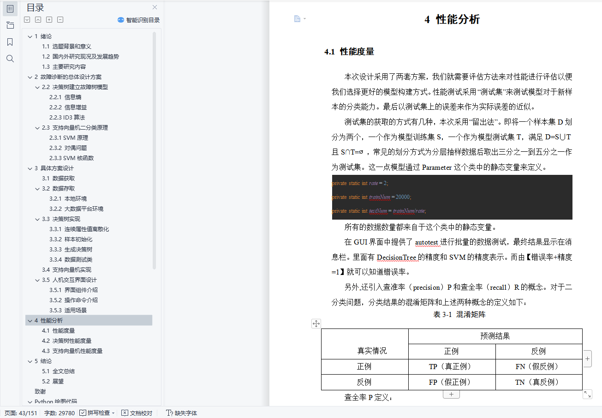Open the outline (目录) panel icon in the sidebar
The width and height of the screenshot is (602, 418).
click(x=10, y=8)
